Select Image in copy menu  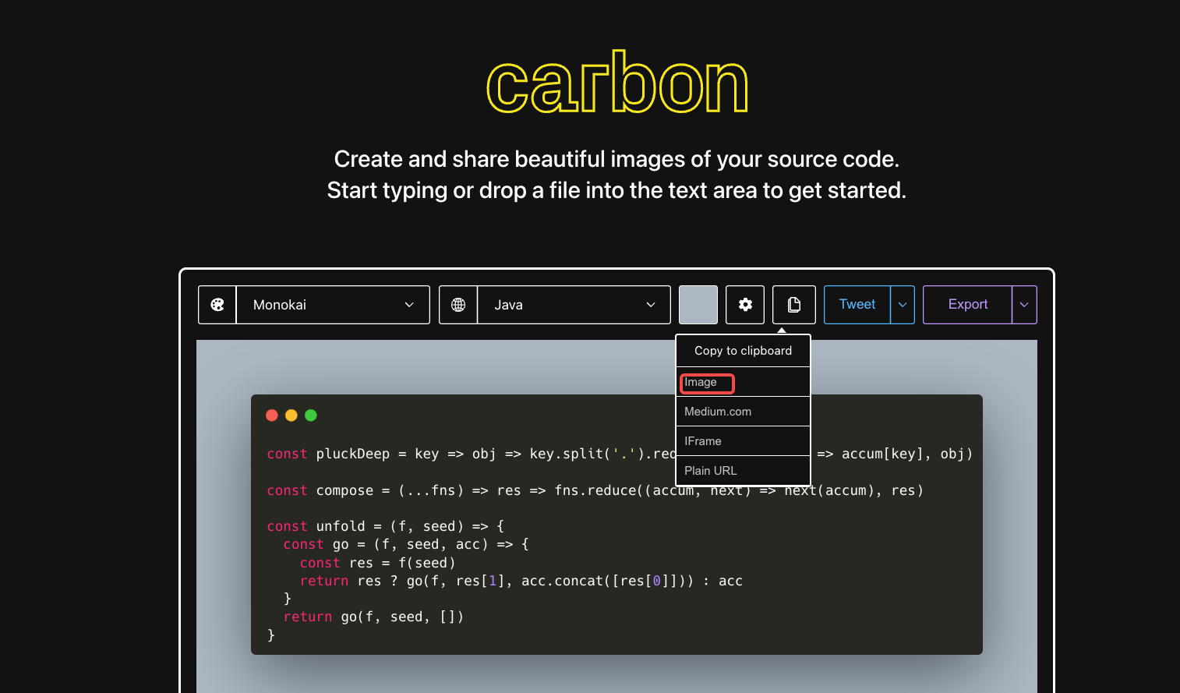pos(744,382)
